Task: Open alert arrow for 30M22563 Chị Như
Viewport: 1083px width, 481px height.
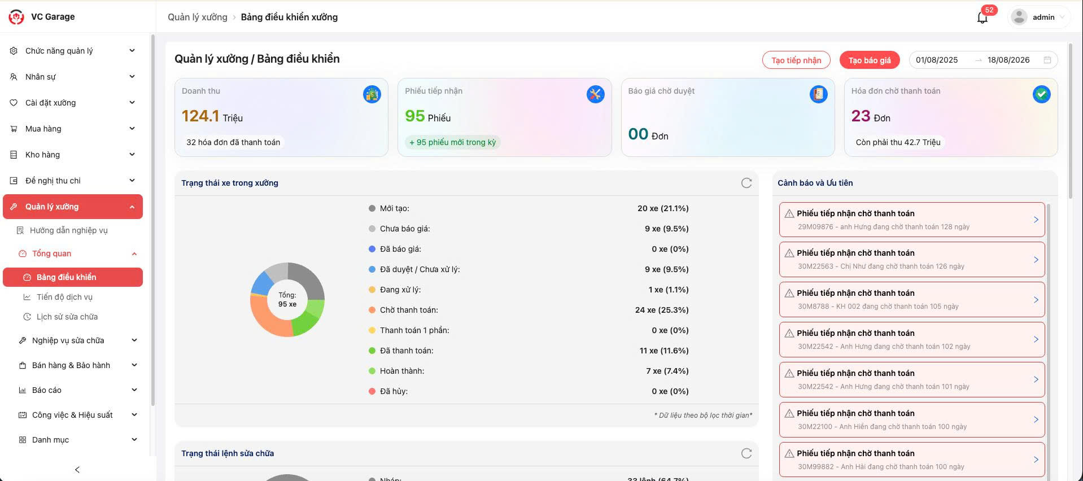Action: coord(1036,260)
